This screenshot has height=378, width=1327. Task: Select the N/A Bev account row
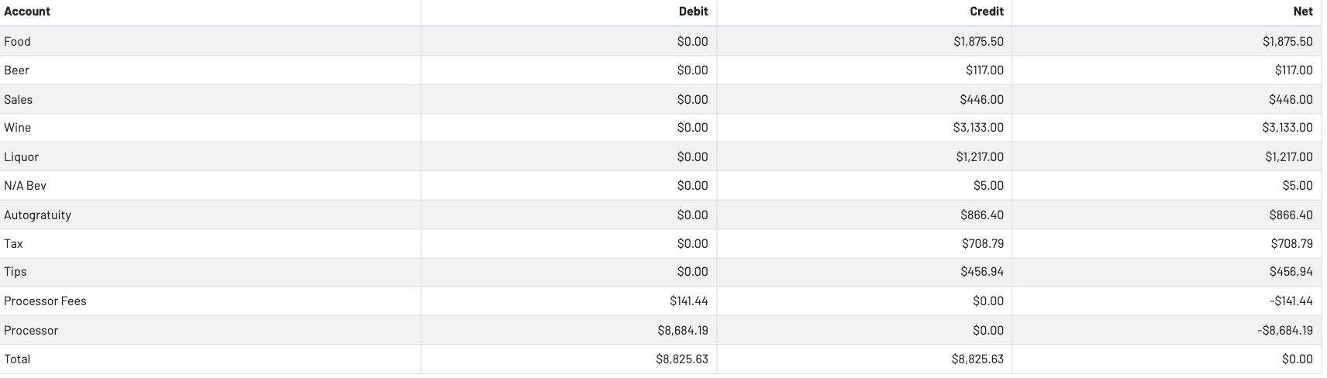click(x=26, y=186)
